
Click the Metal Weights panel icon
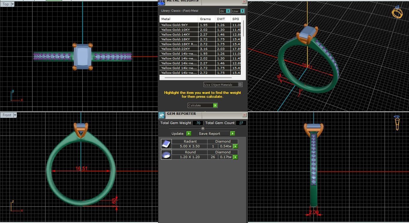click(161, 2)
